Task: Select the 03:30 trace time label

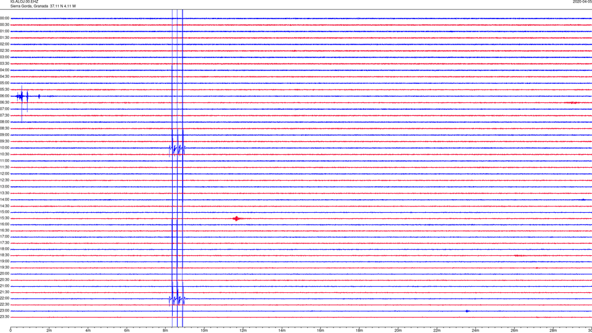Action: [x=4, y=64]
